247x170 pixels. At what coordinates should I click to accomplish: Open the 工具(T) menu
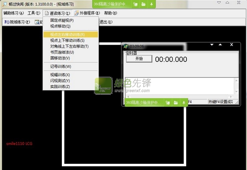pyautogui.click(x=34, y=13)
